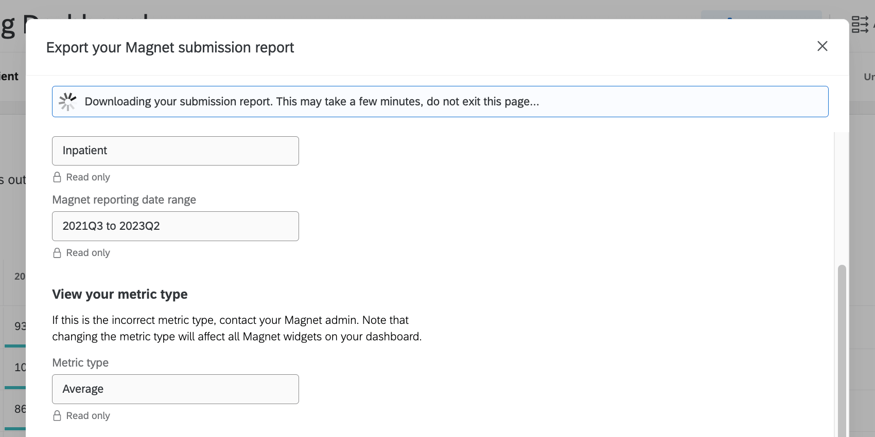
Task: Close the Export Magnet submission report dialog
Action: pyautogui.click(x=822, y=46)
